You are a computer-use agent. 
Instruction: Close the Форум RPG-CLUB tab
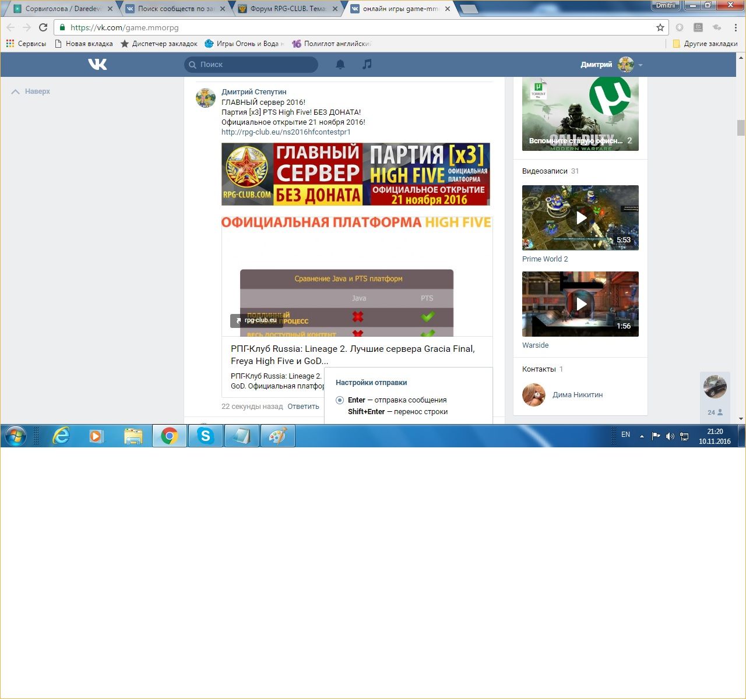(x=335, y=9)
